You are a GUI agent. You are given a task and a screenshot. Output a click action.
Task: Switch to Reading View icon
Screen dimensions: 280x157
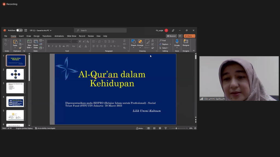point(160,128)
